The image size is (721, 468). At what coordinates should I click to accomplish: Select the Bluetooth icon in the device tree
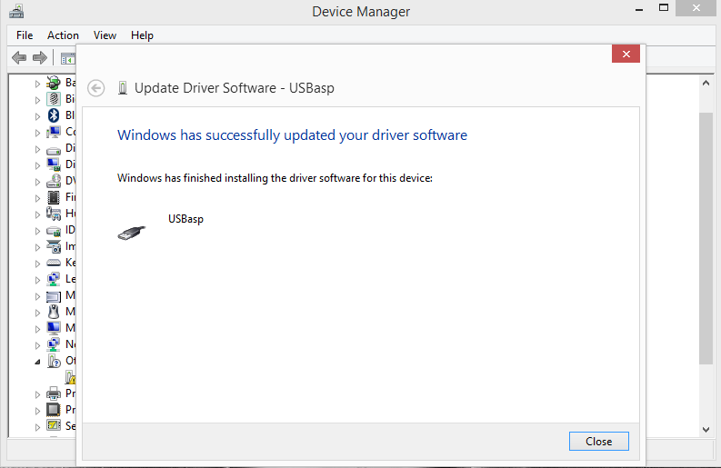click(54, 115)
